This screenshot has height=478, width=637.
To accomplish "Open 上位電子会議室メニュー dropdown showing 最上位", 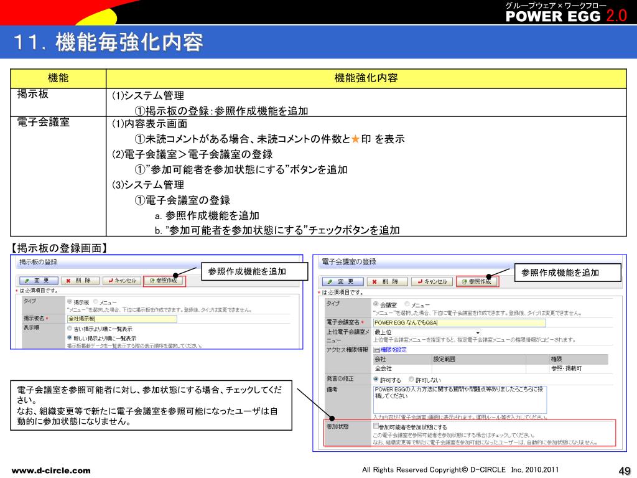I will 427,332.
